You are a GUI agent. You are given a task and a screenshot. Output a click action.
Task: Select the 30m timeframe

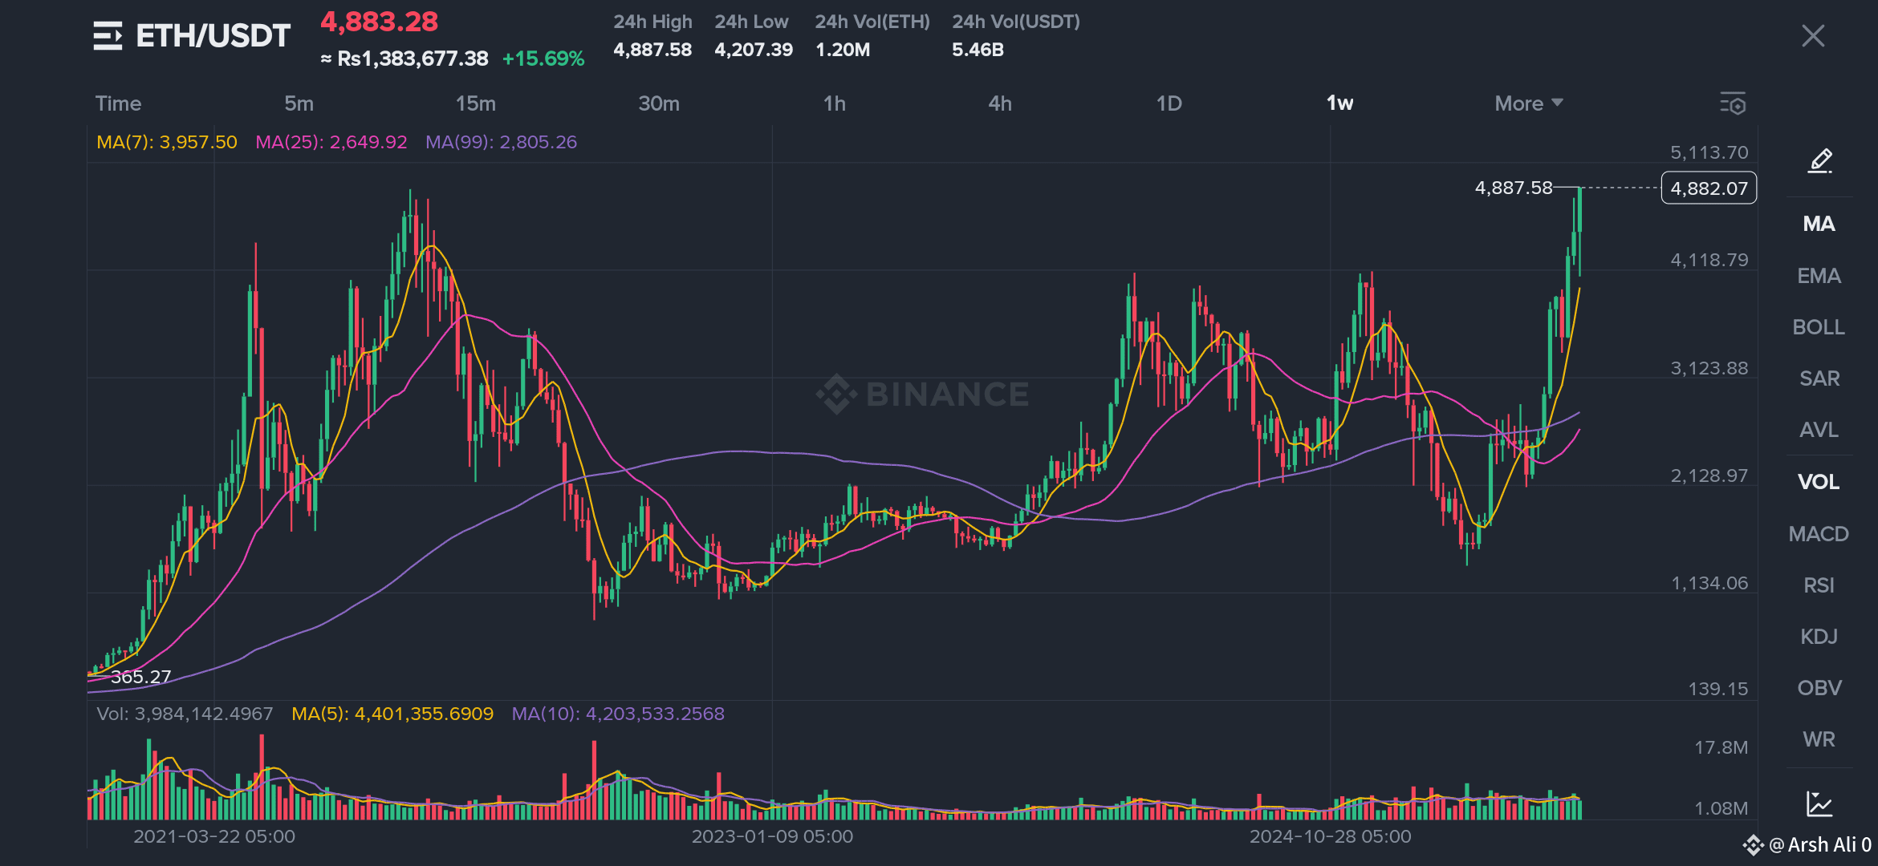point(658,103)
